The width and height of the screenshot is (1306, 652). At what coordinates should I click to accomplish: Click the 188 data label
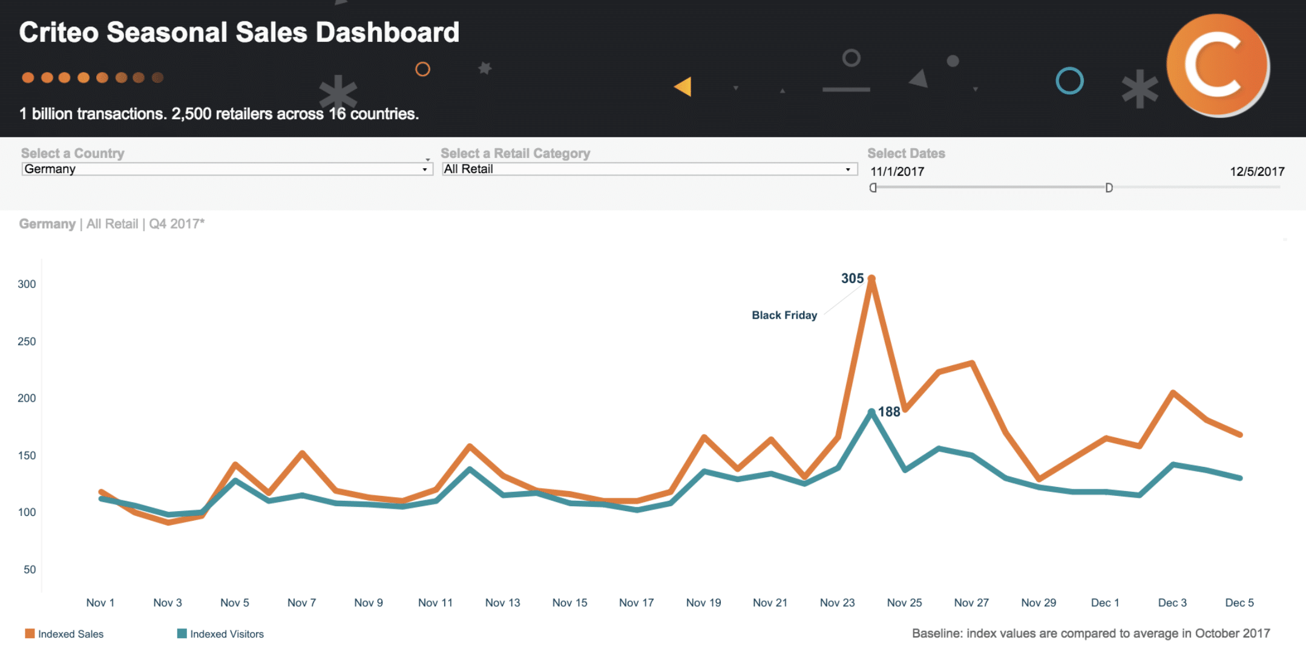click(889, 412)
